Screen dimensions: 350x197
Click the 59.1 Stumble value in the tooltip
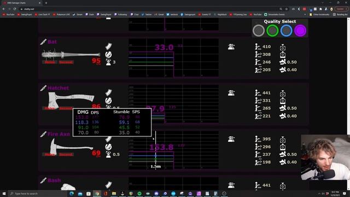124,123
